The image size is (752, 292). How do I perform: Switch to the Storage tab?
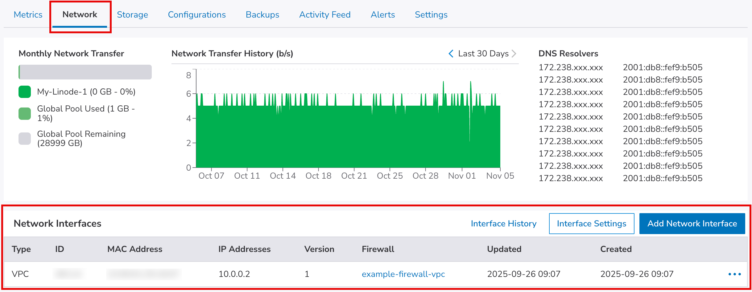pyautogui.click(x=132, y=14)
